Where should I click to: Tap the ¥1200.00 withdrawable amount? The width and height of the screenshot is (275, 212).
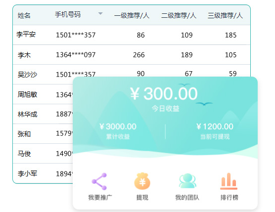pos(215,127)
